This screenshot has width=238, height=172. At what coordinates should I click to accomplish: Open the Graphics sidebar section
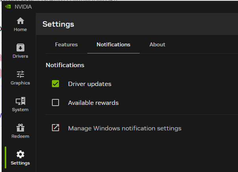[20, 78]
